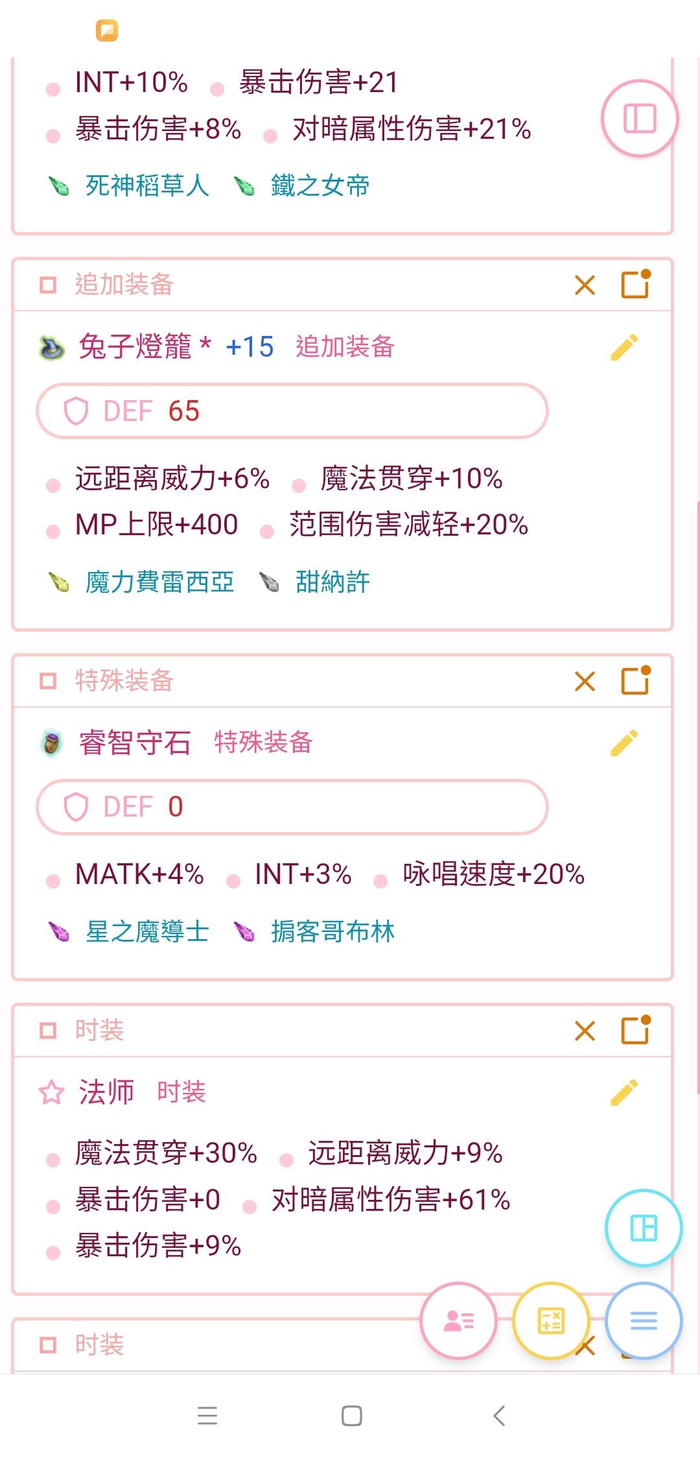This screenshot has width=700, height=1458.
Task: Remove the 特殊装备 section with X
Action: pos(585,681)
